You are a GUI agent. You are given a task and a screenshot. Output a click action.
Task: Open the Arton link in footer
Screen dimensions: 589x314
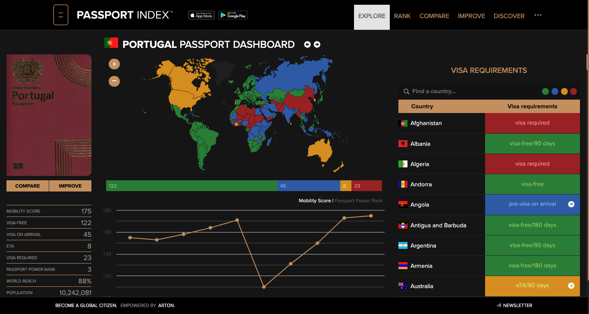166,305
